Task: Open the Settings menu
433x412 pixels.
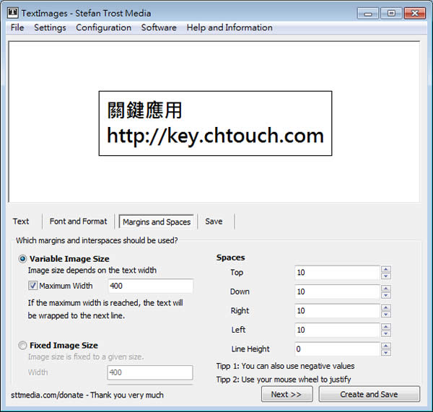Action: (x=50, y=27)
